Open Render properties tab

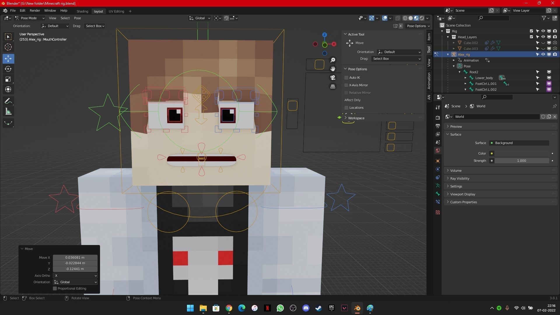tap(438, 118)
